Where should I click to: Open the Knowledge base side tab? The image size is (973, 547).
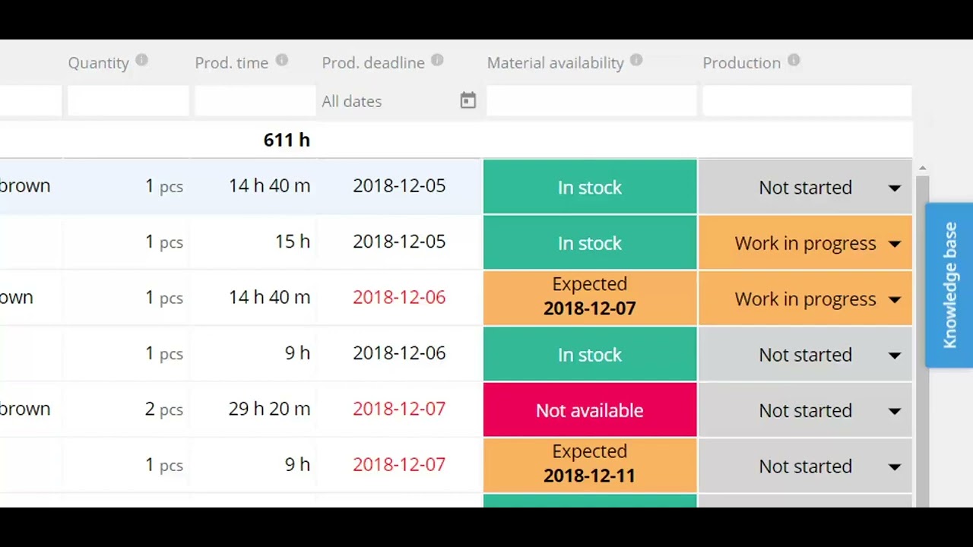click(949, 285)
